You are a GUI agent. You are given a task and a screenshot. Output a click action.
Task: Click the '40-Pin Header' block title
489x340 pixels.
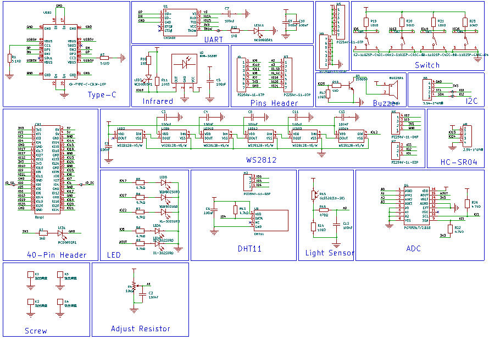pos(57,255)
